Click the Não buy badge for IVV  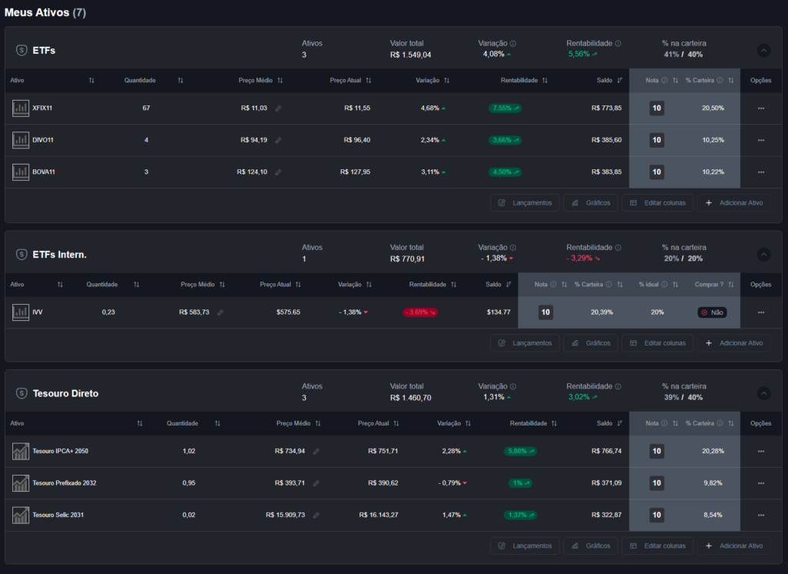point(712,312)
